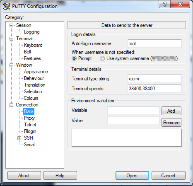This screenshot has width=193, height=186.
Task: Select the Prompt radio button
Action: (74, 58)
